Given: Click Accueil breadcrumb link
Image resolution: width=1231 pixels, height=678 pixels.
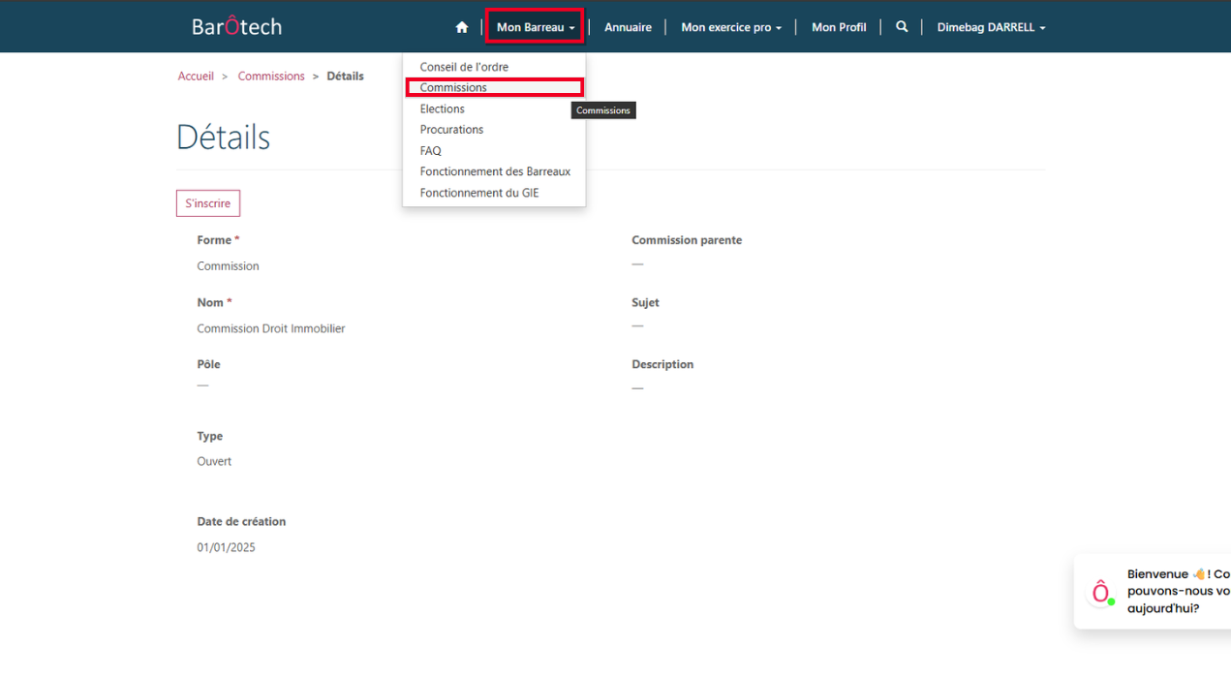Looking at the screenshot, I should [x=196, y=77].
